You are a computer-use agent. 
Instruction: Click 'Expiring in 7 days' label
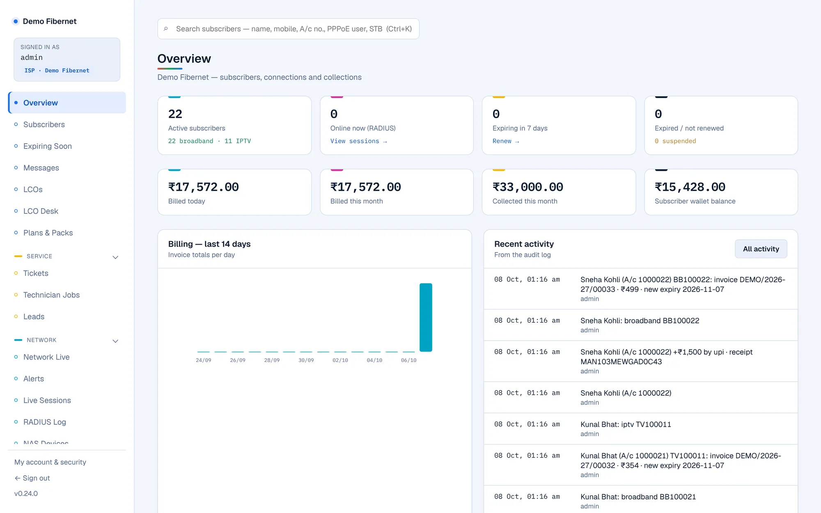(x=520, y=128)
